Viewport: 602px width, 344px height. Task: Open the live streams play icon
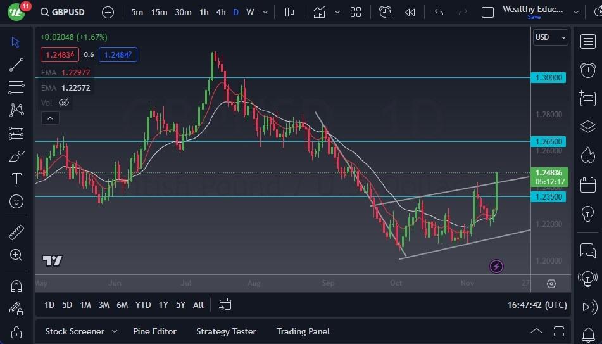pos(589,307)
